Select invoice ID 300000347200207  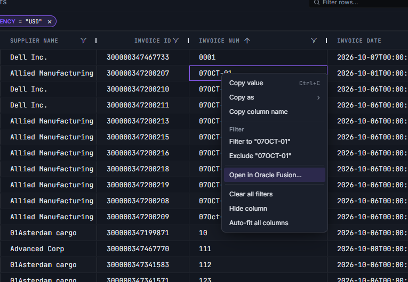(x=143, y=73)
